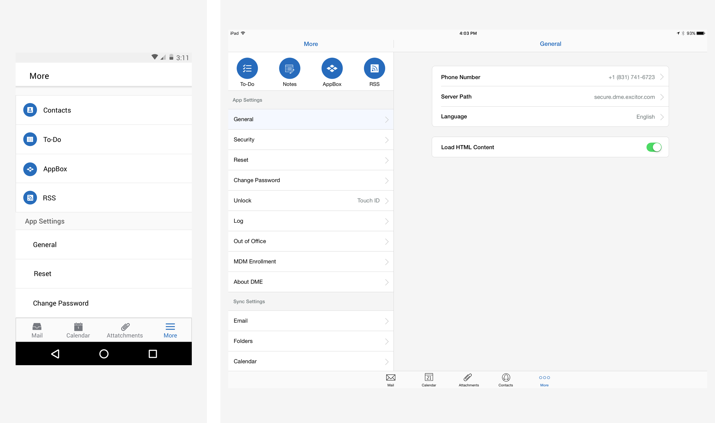Tap the Android Wi-Fi status icon
Viewport: 715px width, 423px height.
[155, 57]
